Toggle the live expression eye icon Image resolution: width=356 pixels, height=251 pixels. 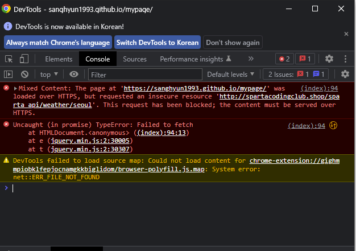pos(74,75)
